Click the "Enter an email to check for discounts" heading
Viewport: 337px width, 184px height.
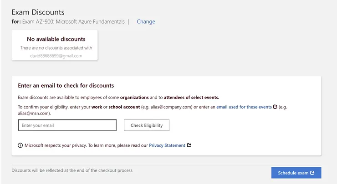(x=66, y=85)
